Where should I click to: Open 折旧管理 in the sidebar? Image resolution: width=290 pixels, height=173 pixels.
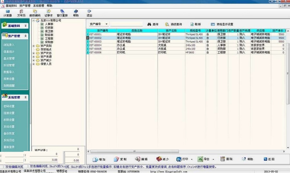[x=9, y=65]
